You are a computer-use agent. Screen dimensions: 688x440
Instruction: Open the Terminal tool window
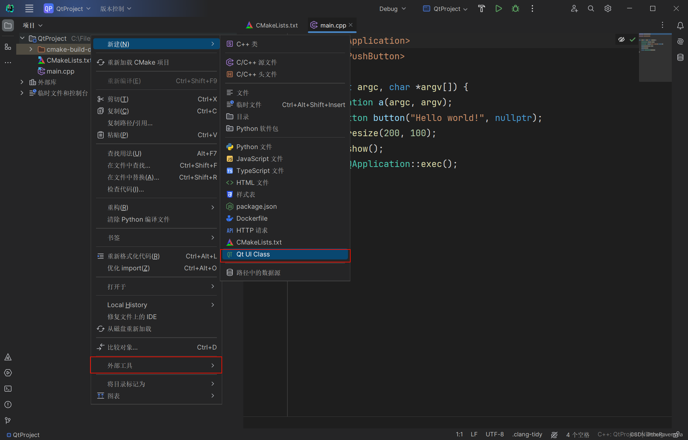[8, 389]
